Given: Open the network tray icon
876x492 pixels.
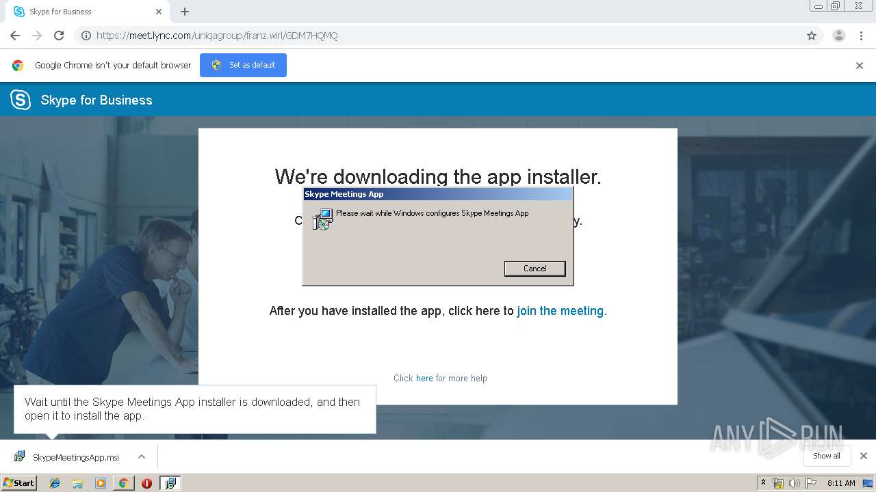Looking at the screenshot, I should pyautogui.click(x=778, y=483).
